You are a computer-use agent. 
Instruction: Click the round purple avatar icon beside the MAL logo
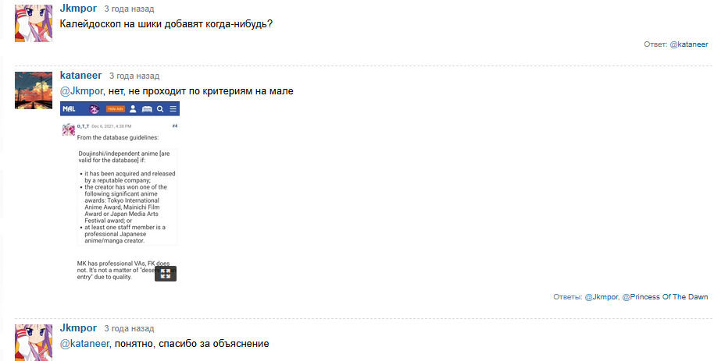pyautogui.click(x=94, y=108)
